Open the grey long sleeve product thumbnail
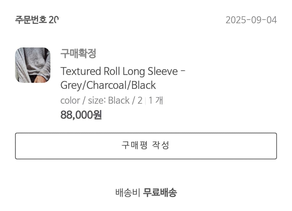Image resolution: width=292 pixels, height=211 pixels. [33, 65]
